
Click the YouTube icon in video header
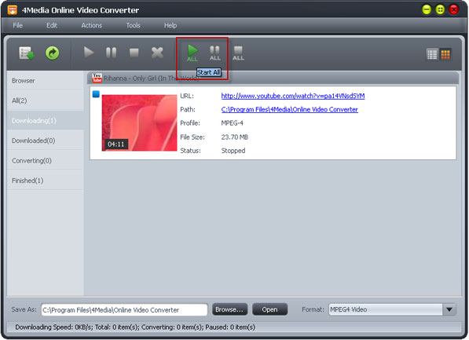coord(97,78)
